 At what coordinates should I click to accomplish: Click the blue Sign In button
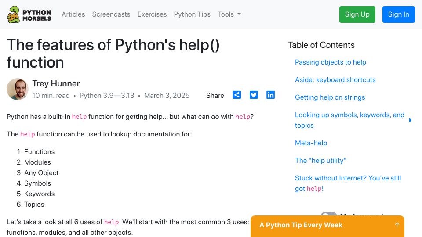point(399,14)
